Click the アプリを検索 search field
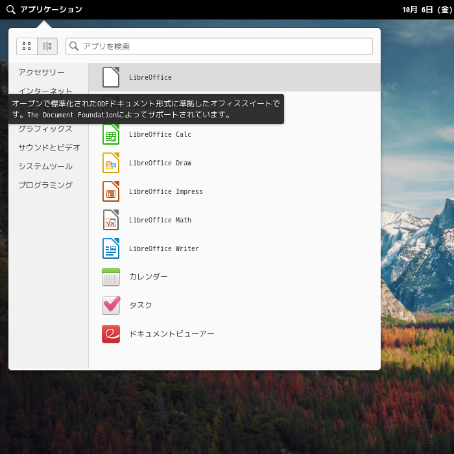 click(x=219, y=46)
